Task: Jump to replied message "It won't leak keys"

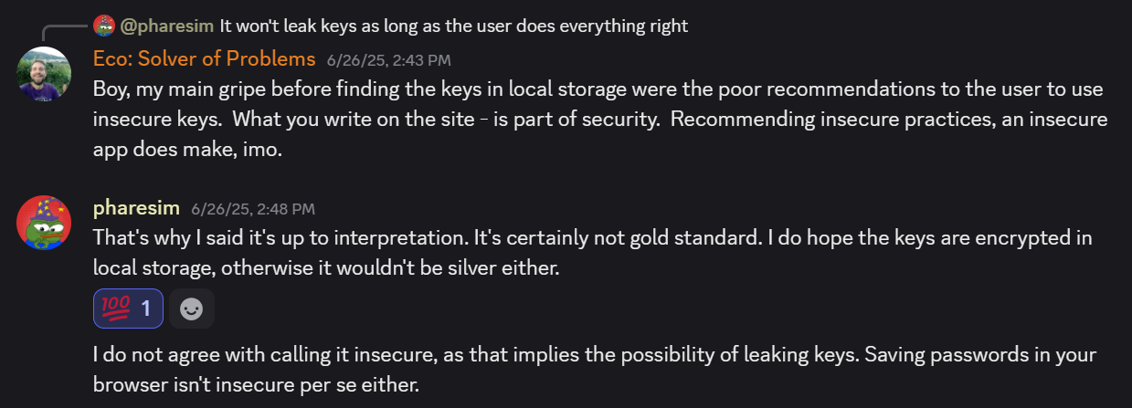Action: 454,26
